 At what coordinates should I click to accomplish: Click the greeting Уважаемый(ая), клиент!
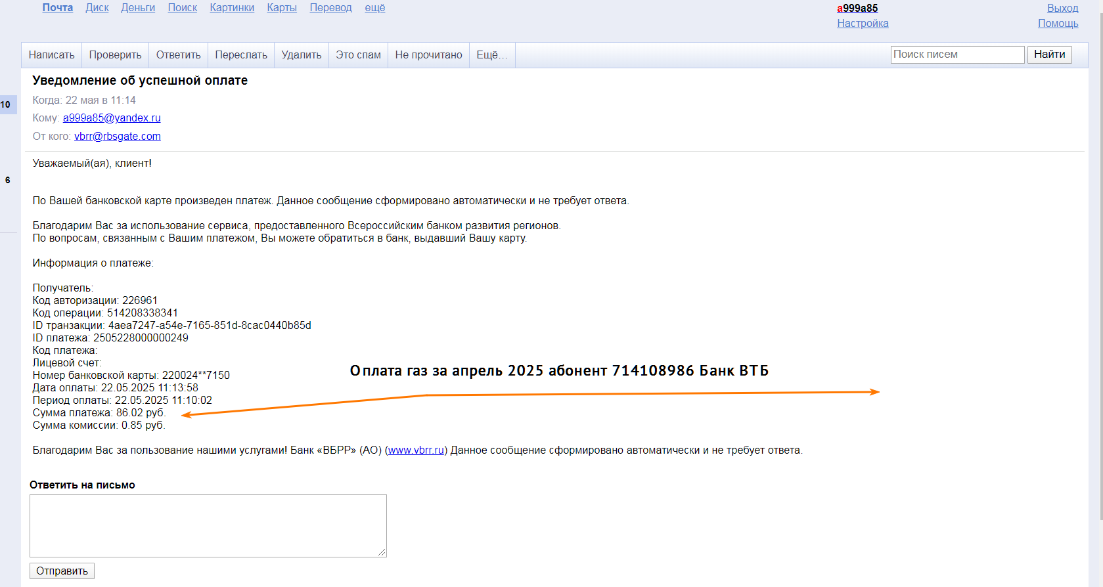pos(92,163)
